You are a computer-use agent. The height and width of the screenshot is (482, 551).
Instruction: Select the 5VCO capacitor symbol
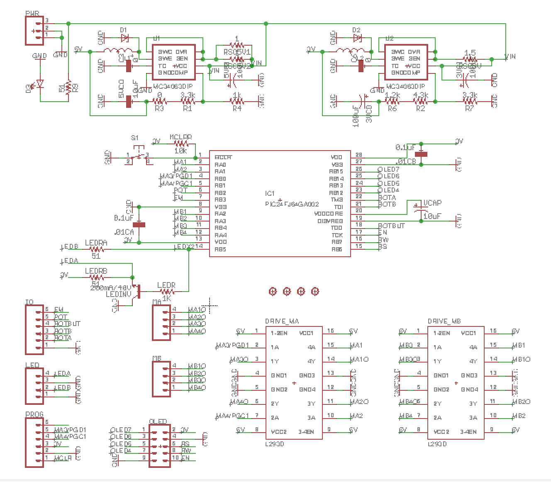tap(129, 101)
